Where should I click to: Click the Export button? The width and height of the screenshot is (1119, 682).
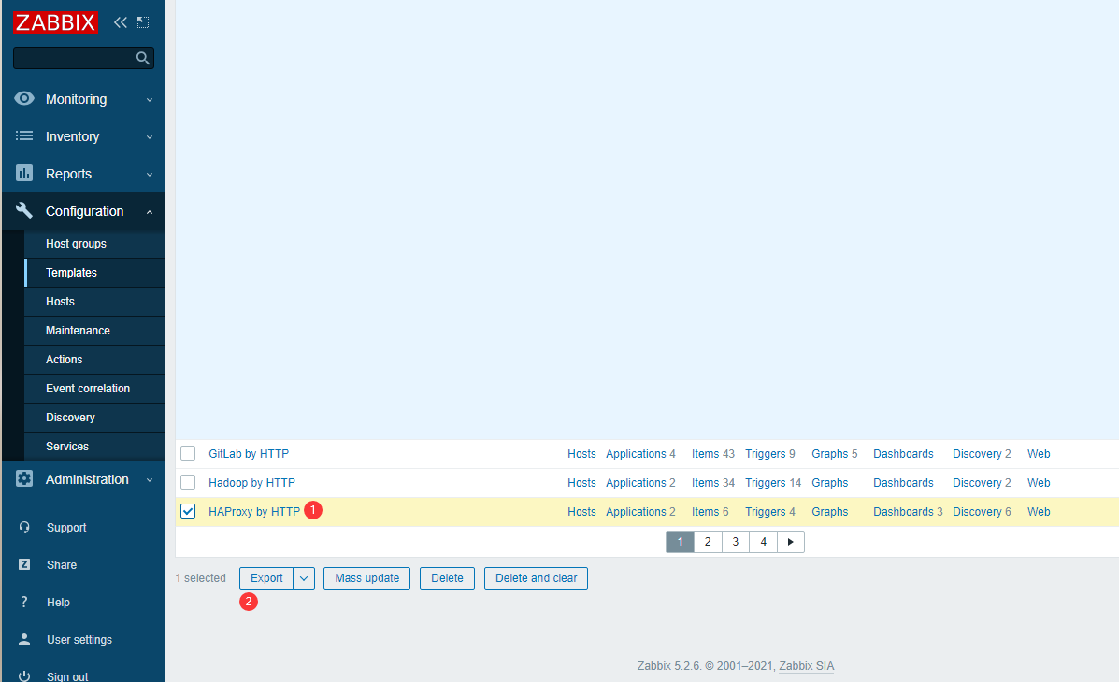click(x=266, y=578)
